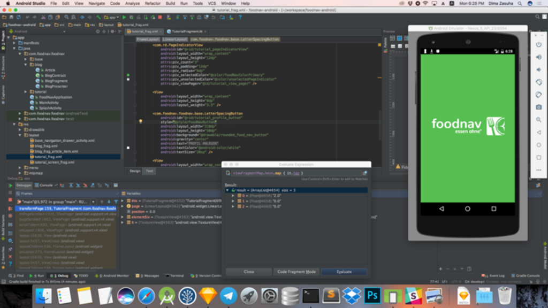This screenshot has height=308, width=548.
Task: Collapse the result ArrayList node
Action: (227, 190)
